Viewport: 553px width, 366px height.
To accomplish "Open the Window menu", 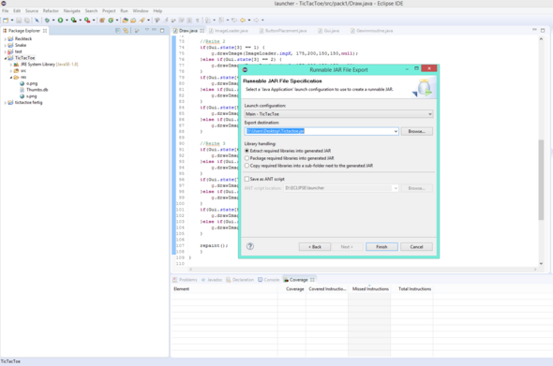I will click(141, 11).
